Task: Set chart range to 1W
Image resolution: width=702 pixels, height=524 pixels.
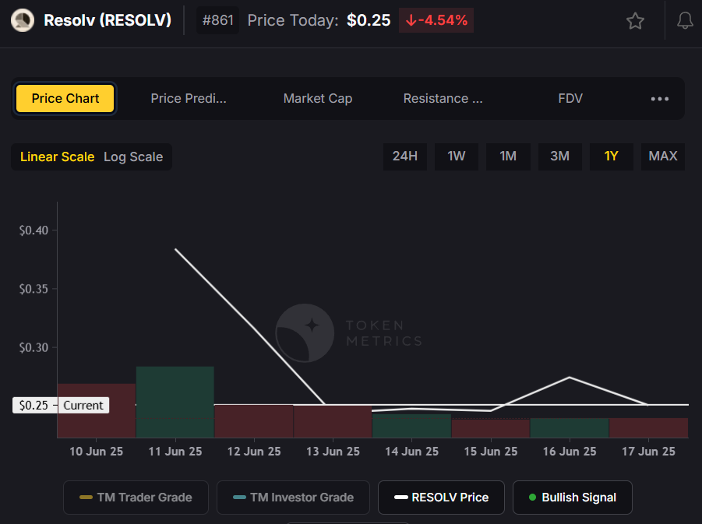Action: [457, 156]
